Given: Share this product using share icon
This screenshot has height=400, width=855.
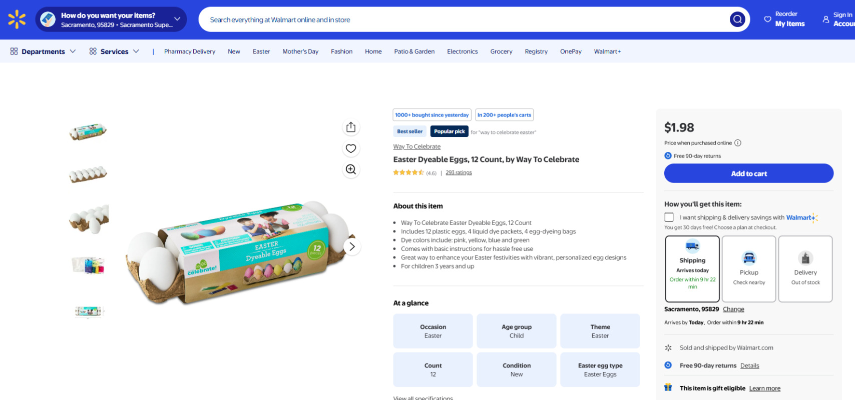Looking at the screenshot, I should coord(351,127).
